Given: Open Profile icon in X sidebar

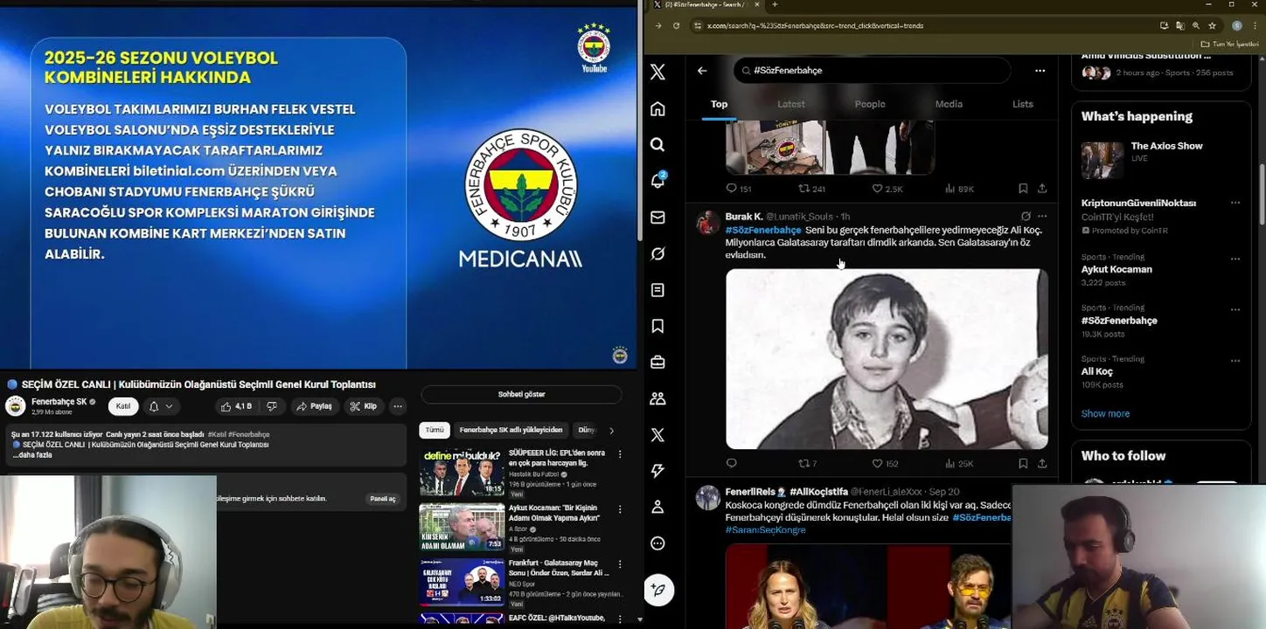Looking at the screenshot, I should coord(657,507).
